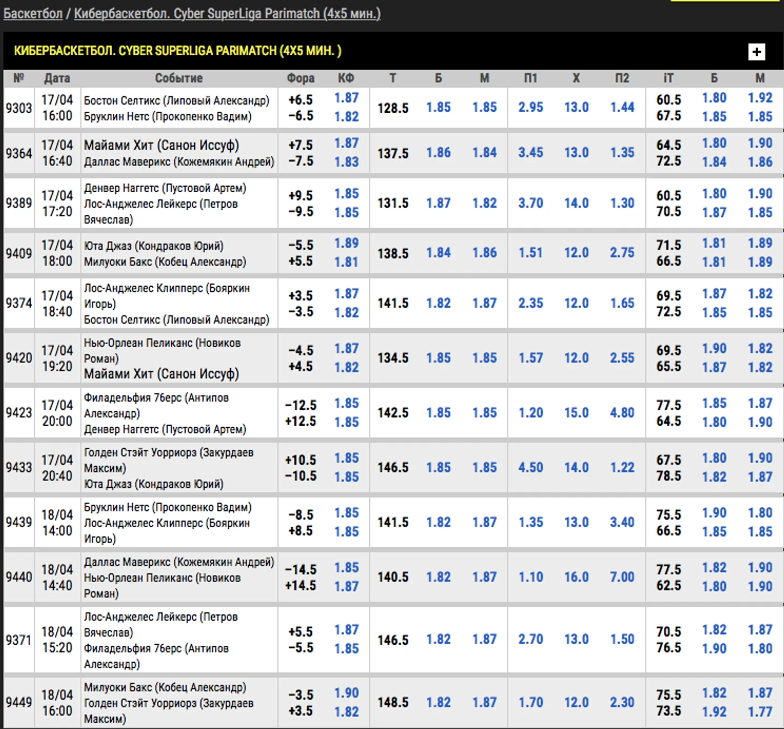Select П1 odds 3.45 for event 9364
The image size is (784, 729).
[x=531, y=152]
